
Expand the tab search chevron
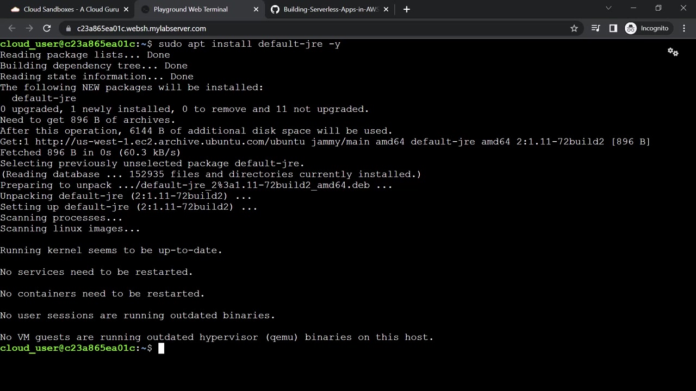[608, 8]
